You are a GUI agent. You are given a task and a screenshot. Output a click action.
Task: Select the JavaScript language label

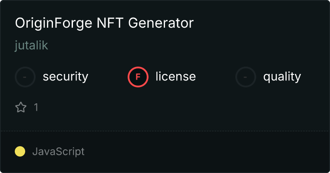58,151
